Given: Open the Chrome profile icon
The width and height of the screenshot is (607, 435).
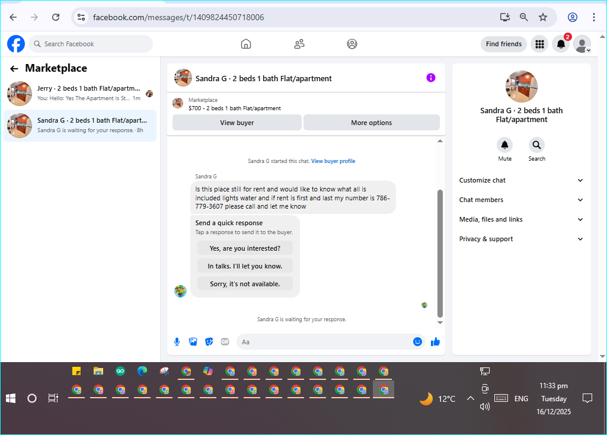Looking at the screenshot, I should click(x=573, y=17).
